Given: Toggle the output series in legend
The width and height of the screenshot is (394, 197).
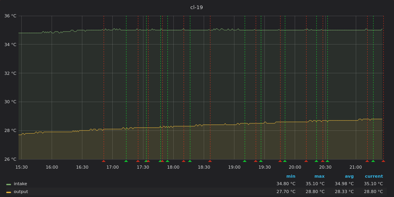Looking at the screenshot, I should (x=20, y=192).
